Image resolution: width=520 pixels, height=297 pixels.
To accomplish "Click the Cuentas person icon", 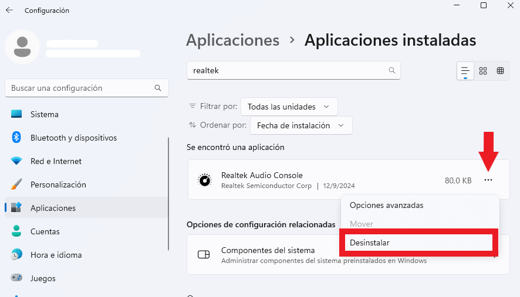I will click(16, 231).
